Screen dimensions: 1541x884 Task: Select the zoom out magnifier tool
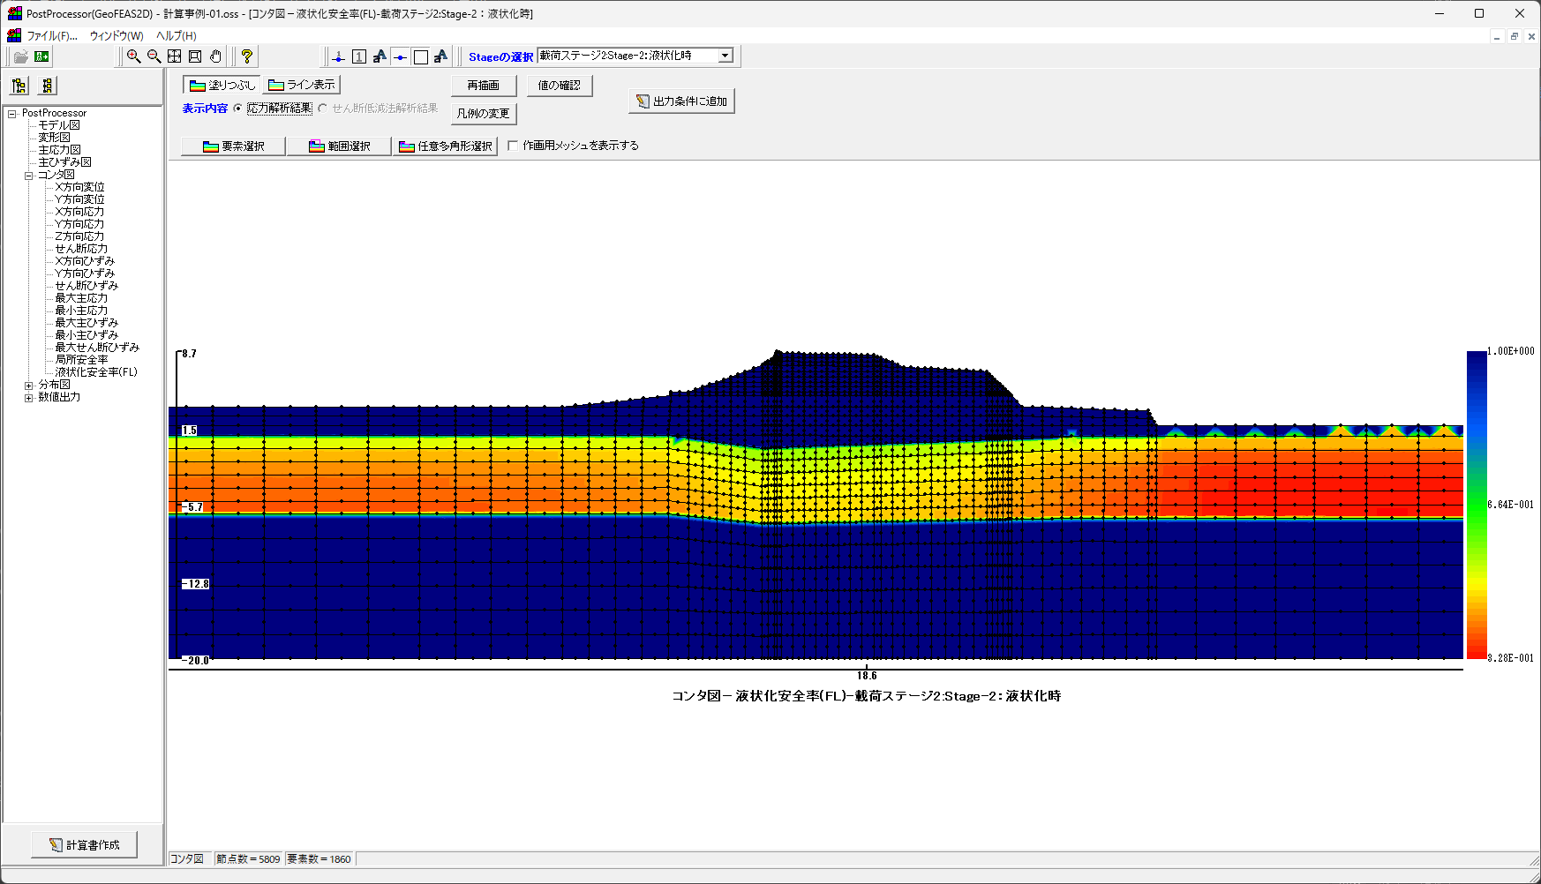click(x=154, y=56)
